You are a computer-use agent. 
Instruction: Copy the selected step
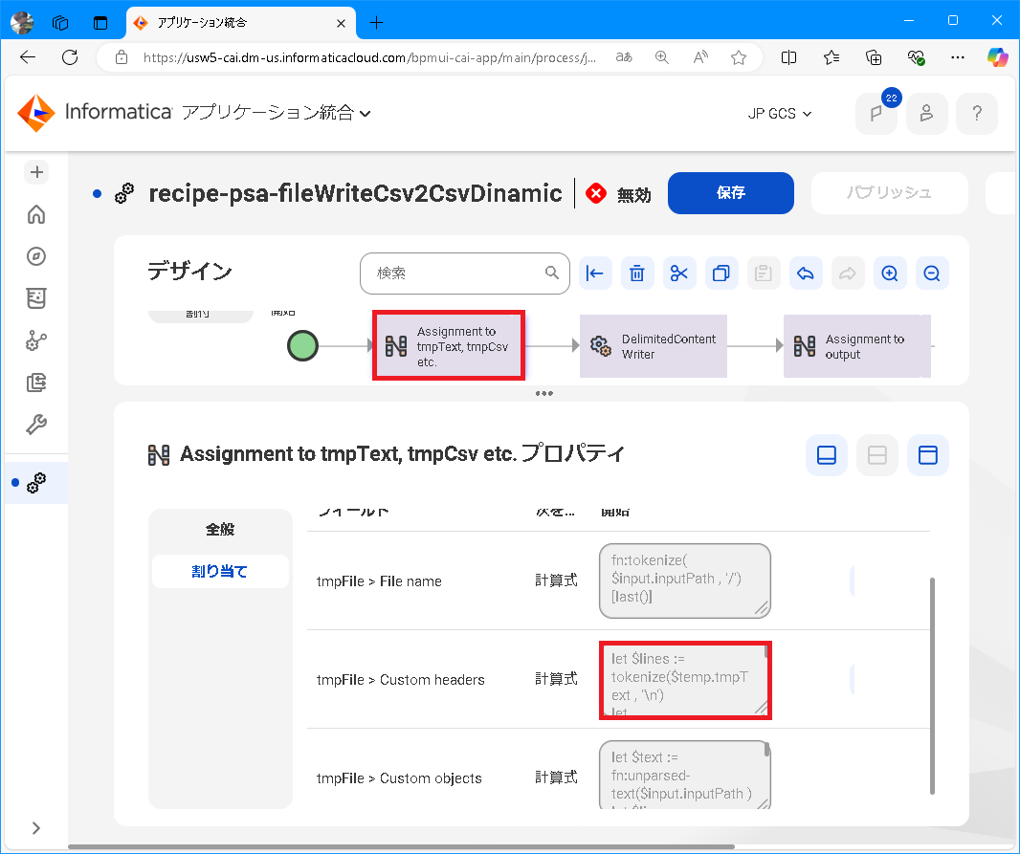coord(721,274)
